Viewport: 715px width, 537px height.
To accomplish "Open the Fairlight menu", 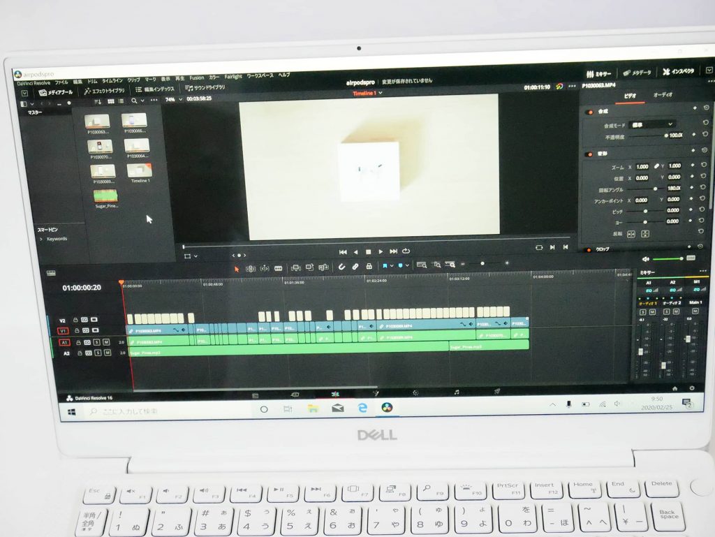I will [233, 77].
